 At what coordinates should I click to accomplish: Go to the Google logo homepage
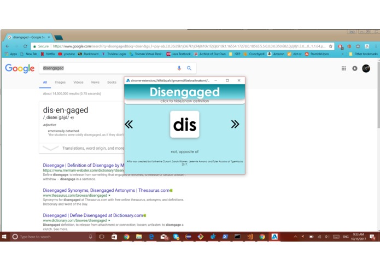pos(20,68)
